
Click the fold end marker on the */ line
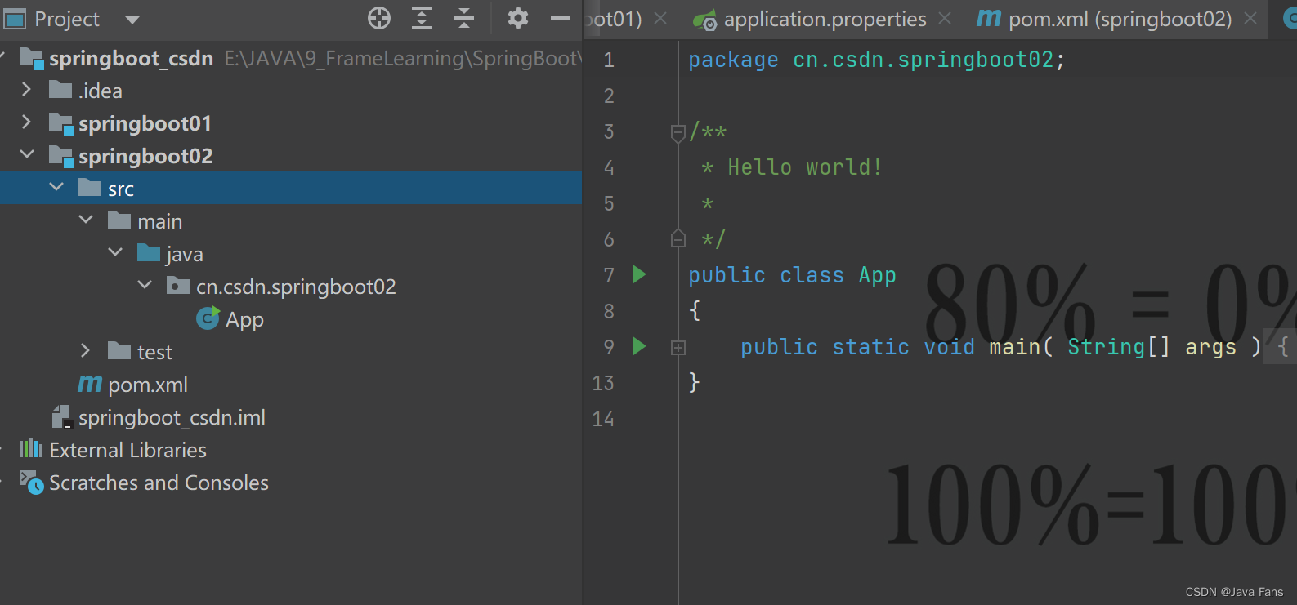tap(678, 238)
